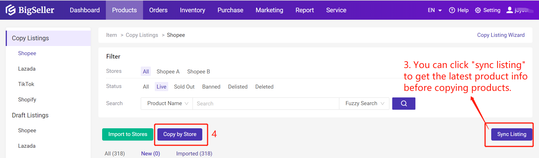Switch to the All (318) tab
Image resolution: width=539 pixels, height=158 pixels.
115,154
